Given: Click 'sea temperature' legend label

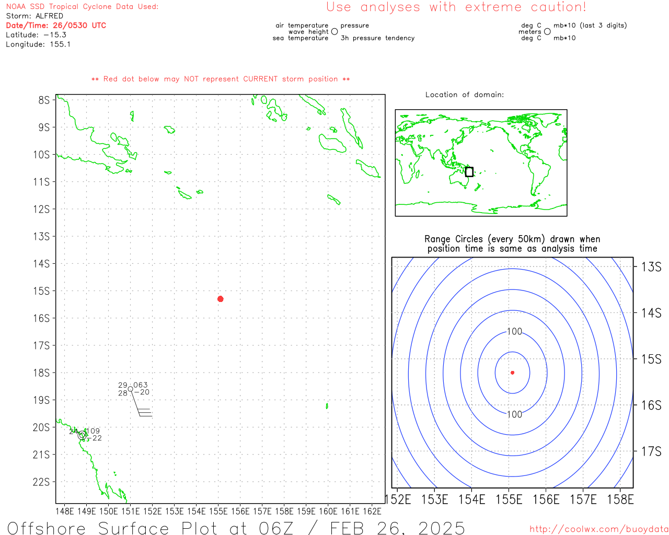Looking at the screenshot, I should 301,38.
